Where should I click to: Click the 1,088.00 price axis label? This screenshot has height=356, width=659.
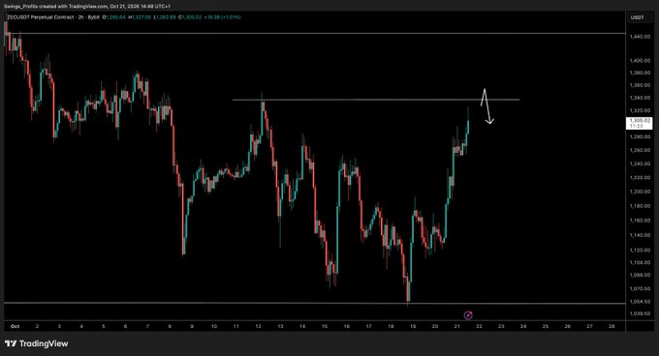click(x=640, y=275)
